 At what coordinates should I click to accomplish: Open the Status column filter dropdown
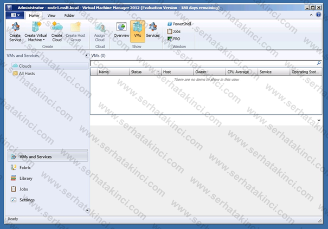(x=158, y=71)
